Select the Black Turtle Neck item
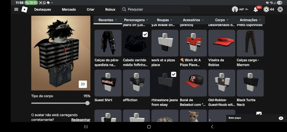Screen dimensions: 287x132 pyautogui.click(x=250, y=83)
